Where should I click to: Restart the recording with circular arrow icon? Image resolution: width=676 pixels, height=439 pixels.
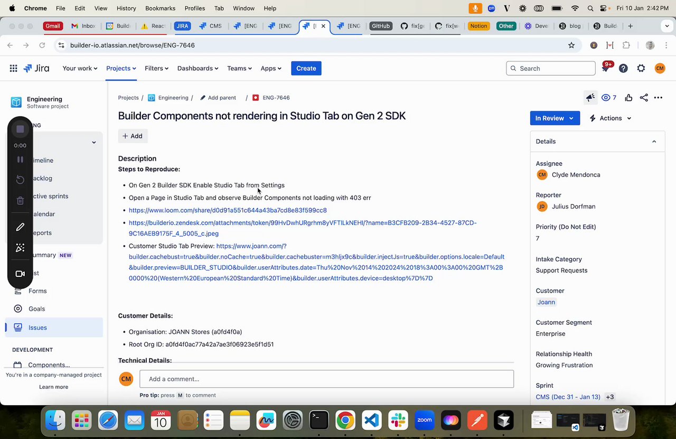[x=20, y=180]
